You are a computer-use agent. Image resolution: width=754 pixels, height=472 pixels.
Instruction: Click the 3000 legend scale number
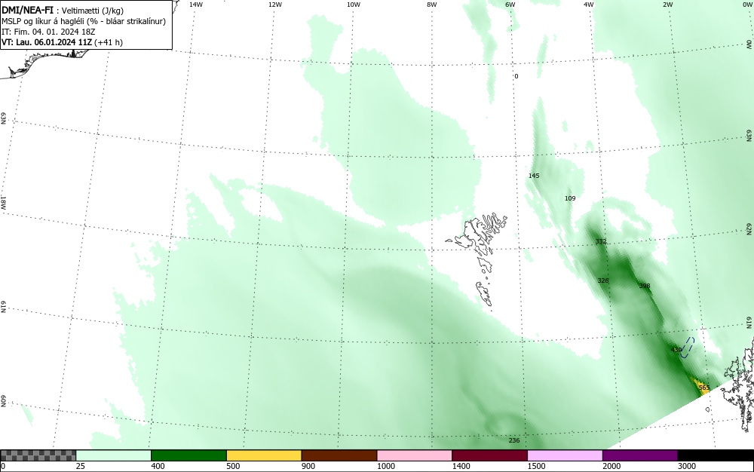pyautogui.click(x=687, y=466)
